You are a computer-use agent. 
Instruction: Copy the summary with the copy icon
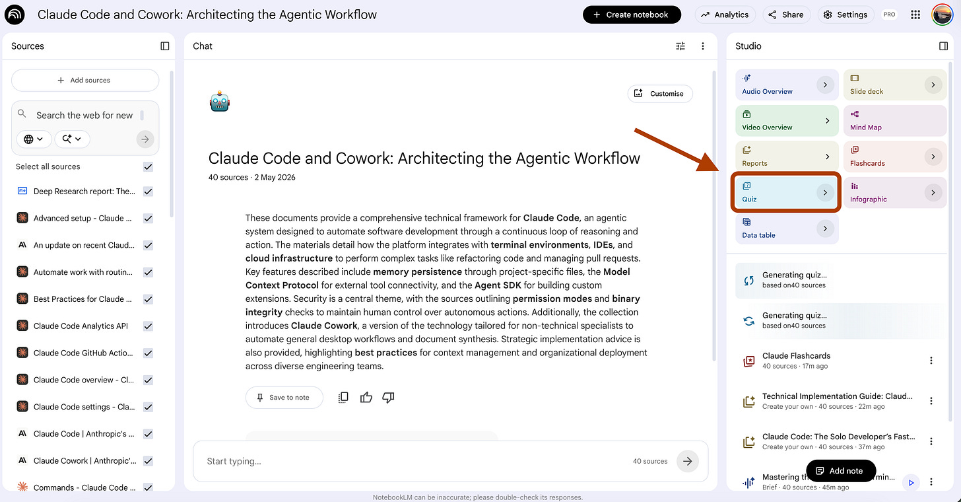click(x=343, y=398)
